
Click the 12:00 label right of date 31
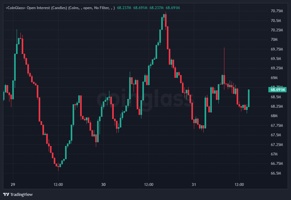point(239,184)
